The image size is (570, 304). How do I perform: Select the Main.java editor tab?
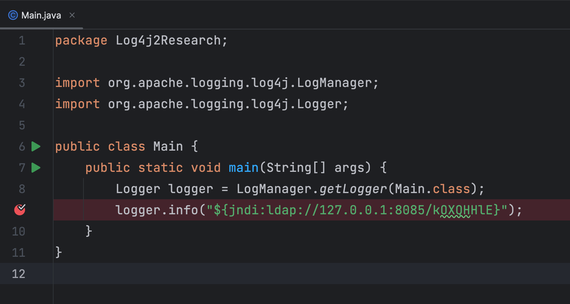pos(41,15)
